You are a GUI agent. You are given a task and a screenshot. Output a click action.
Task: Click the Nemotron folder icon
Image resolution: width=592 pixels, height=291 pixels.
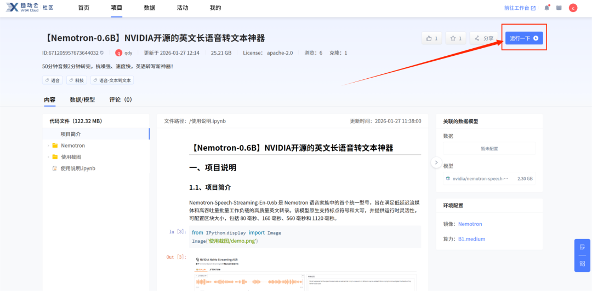click(x=55, y=145)
